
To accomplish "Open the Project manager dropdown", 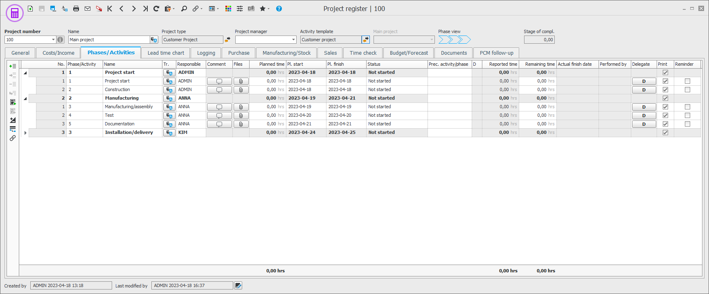I will coord(293,40).
